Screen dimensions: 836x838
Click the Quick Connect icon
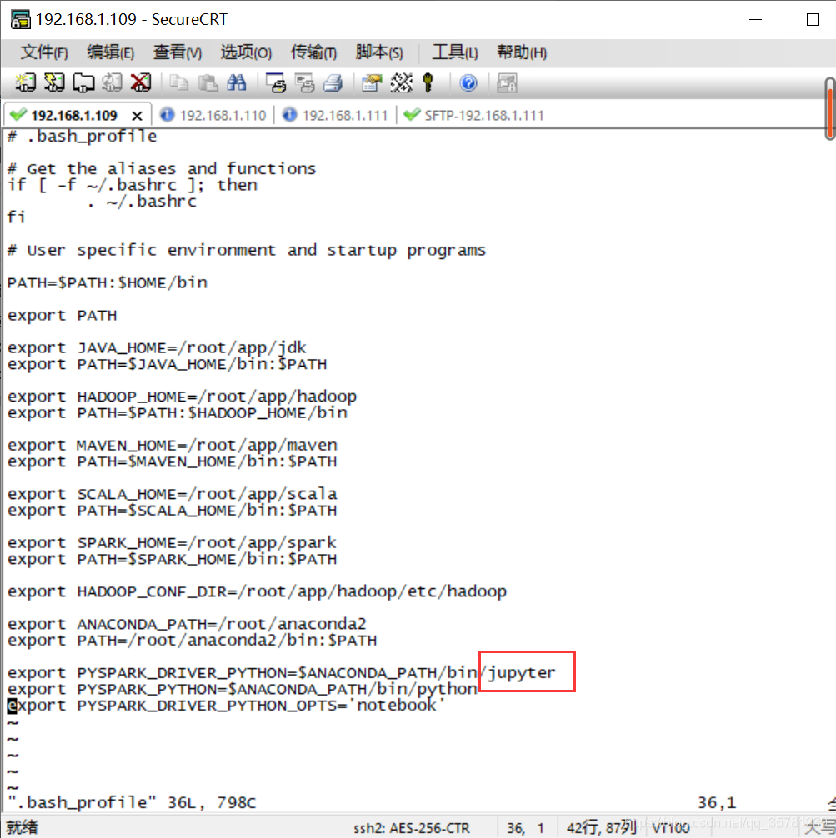point(53,82)
